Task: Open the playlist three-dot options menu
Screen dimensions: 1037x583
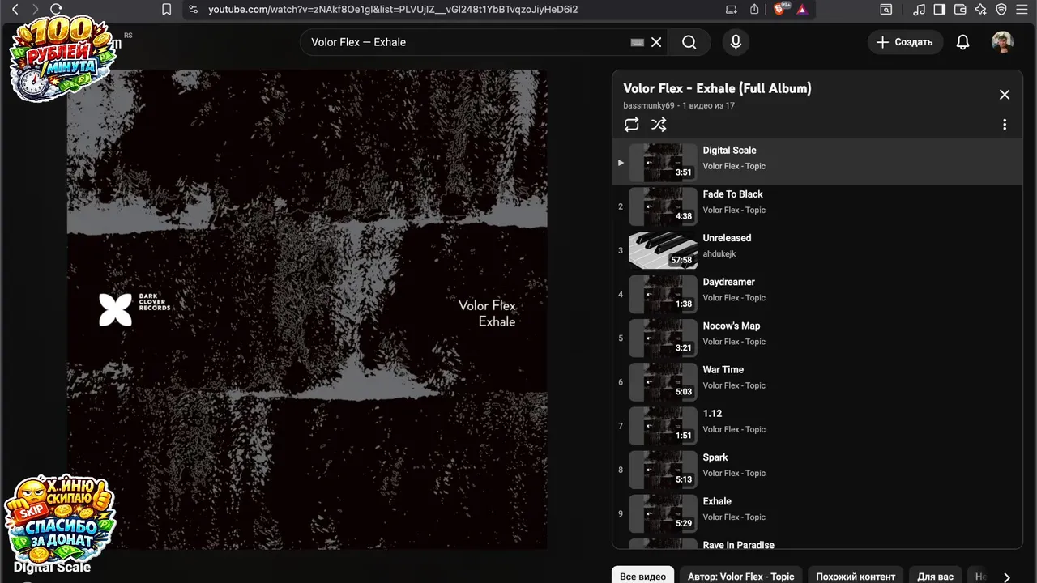Action: (x=1005, y=125)
